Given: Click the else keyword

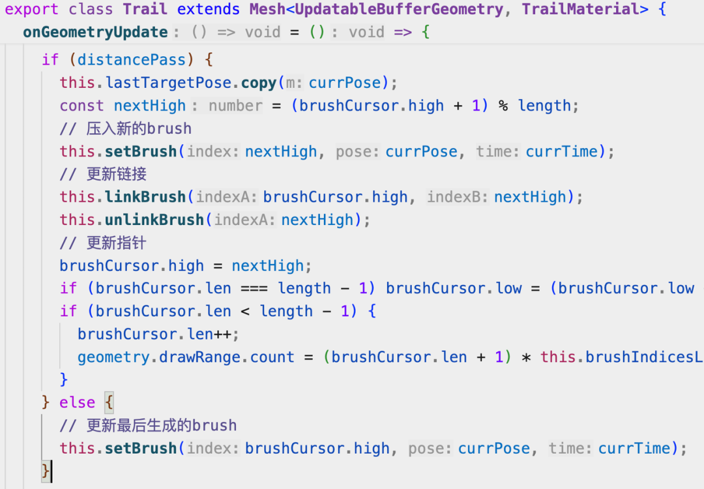Looking at the screenshot, I should [77, 403].
